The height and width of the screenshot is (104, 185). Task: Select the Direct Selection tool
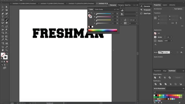(6, 7)
